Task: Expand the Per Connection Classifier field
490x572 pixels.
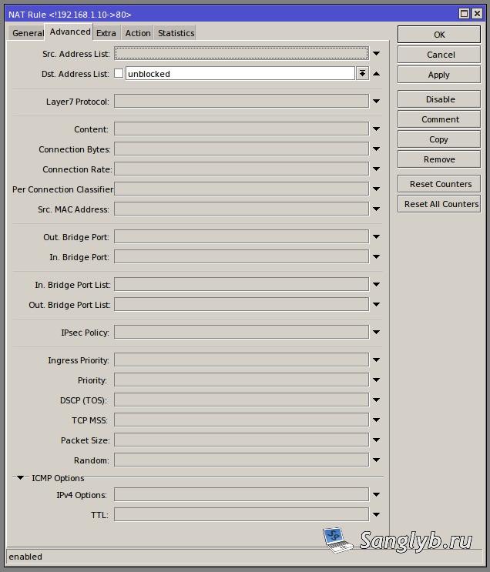Action: tap(377, 189)
